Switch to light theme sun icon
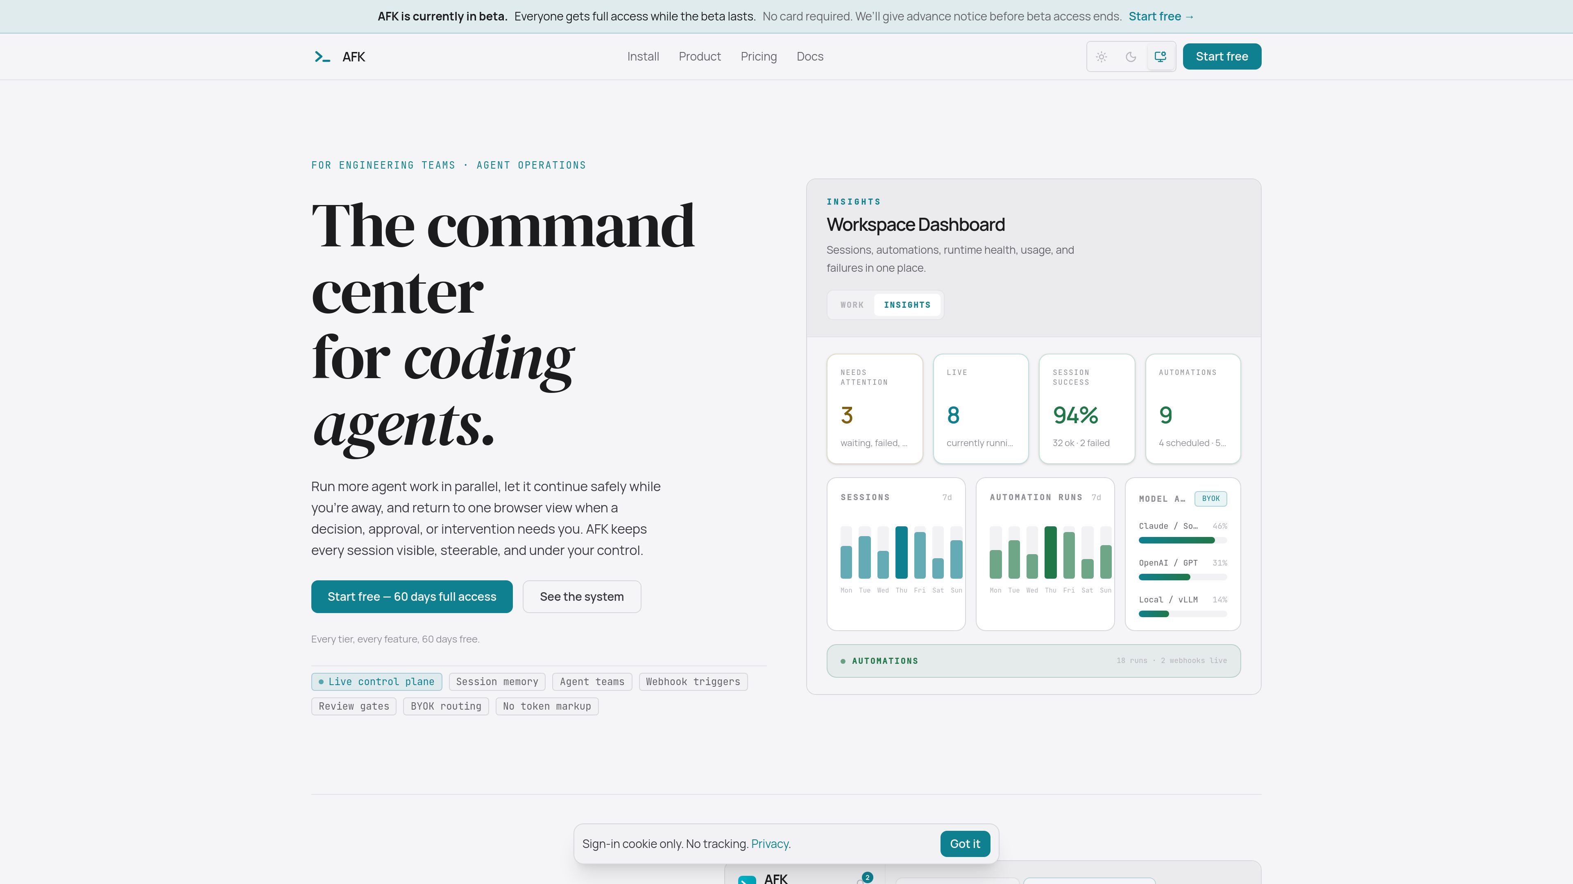 [1102, 57]
